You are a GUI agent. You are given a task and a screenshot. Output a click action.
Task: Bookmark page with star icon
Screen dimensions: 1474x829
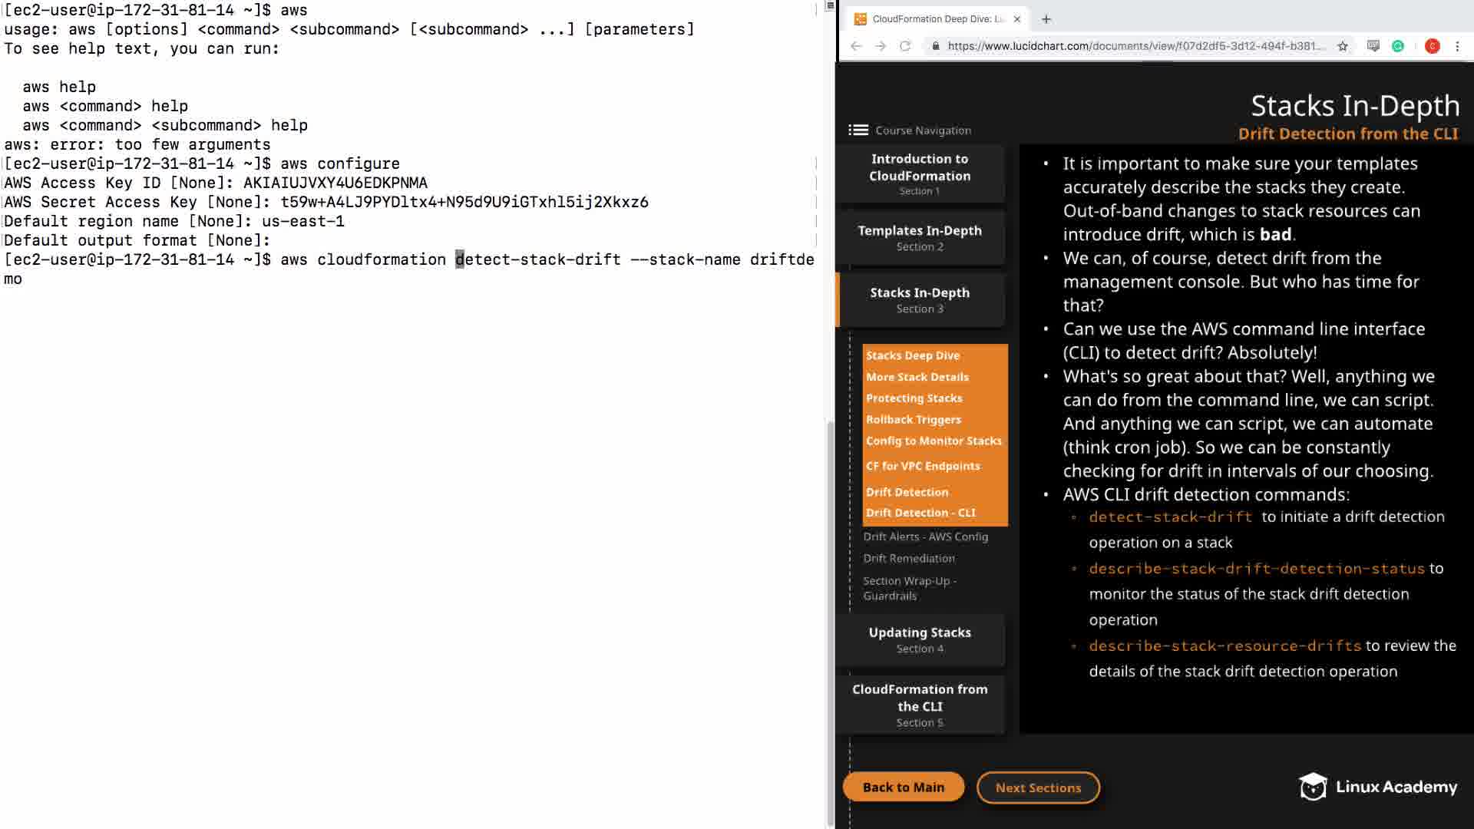click(x=1343, y=46)
